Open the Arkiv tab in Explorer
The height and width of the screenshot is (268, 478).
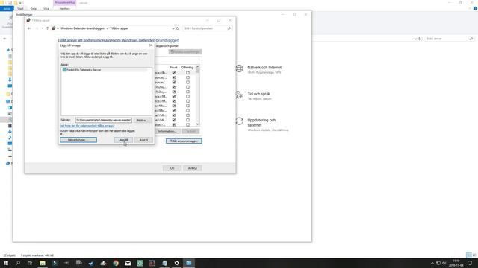coord(7,8)
